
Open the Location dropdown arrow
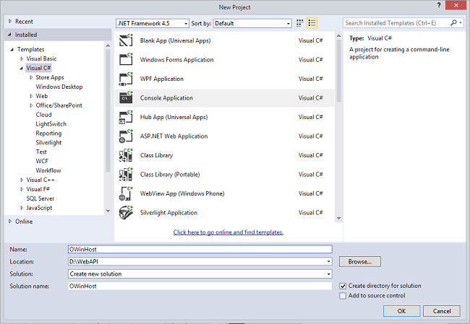pyautogui.click(x=328, y=262)
